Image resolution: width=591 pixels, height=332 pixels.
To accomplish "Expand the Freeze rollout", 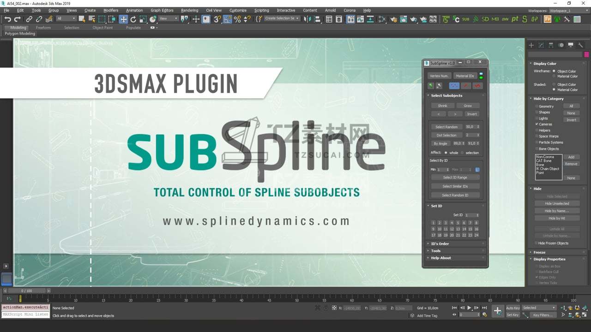I will (558, 252).
